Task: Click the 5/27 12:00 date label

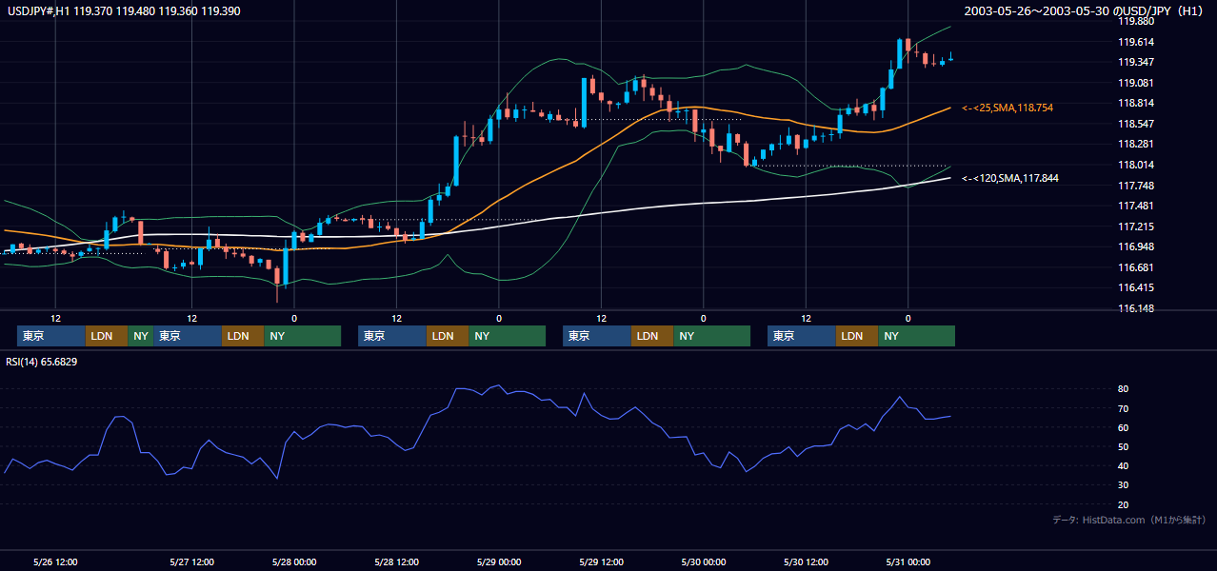Action: coord(191,561)
